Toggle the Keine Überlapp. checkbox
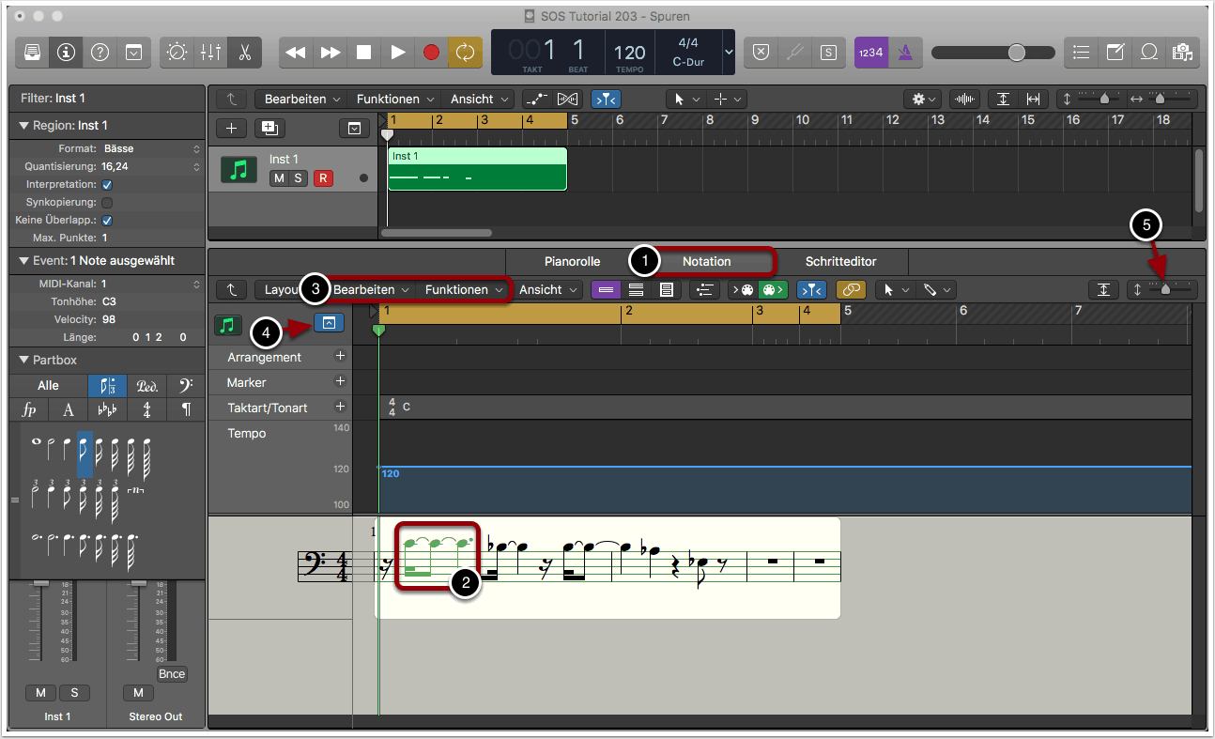The width and height of the screenshot is (1215, 739). click(x=107, y=221)
